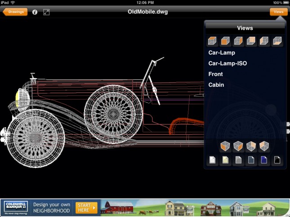Select the front face cube view

tap(225, 41)
